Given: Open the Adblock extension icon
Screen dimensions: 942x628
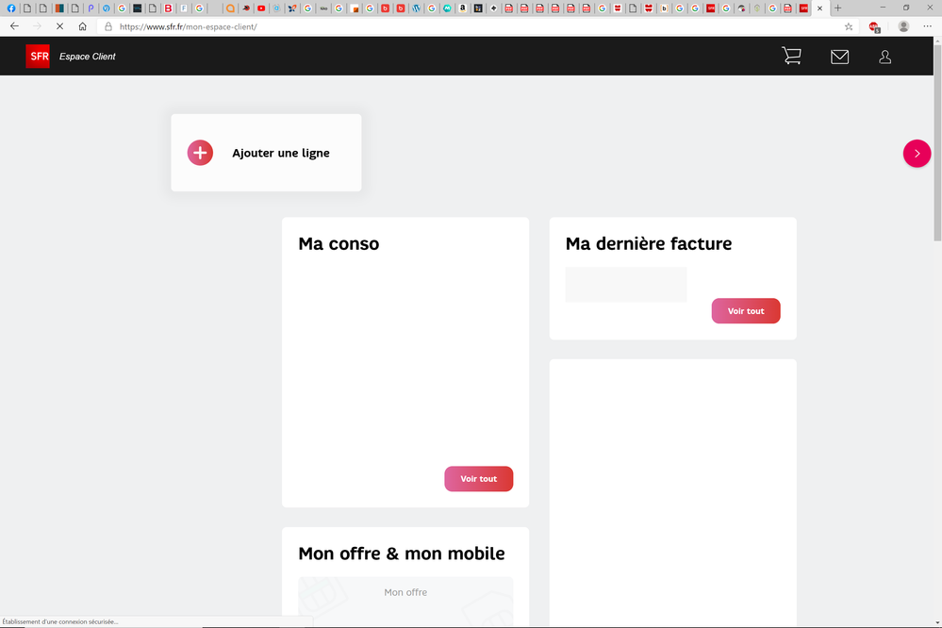Looking at the screenshot, I should (x=874, y=26).
